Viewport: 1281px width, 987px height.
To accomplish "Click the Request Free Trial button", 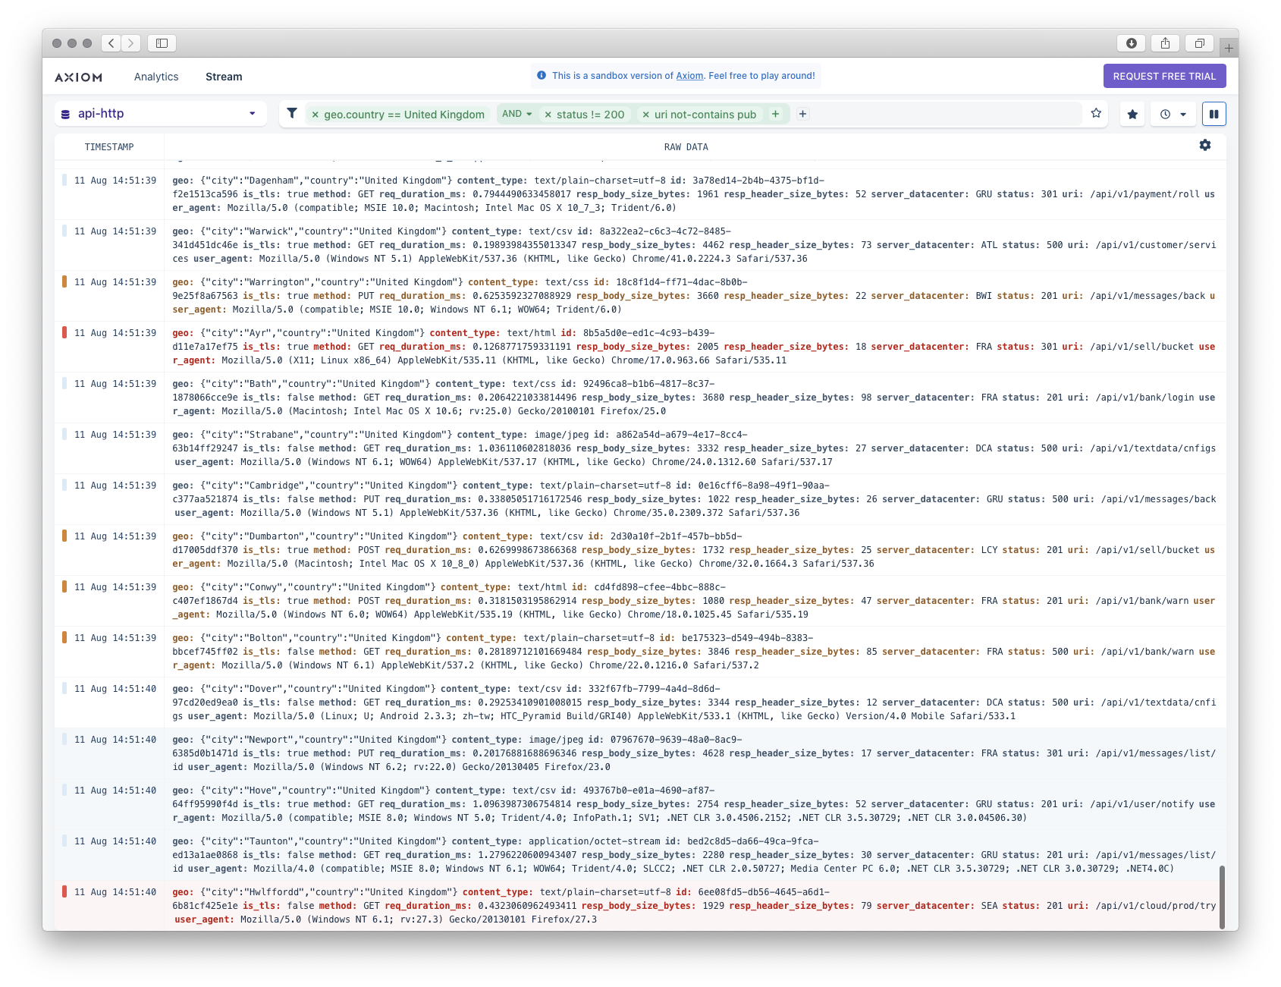I will [1164, 76].
